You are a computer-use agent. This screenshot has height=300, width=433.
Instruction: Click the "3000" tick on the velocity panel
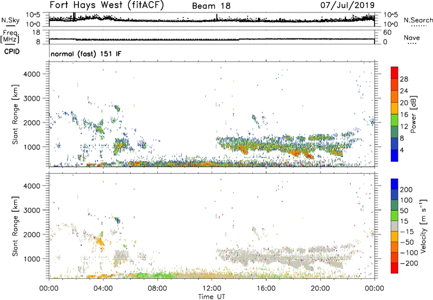pyautogui.click(x=32, y=210)
